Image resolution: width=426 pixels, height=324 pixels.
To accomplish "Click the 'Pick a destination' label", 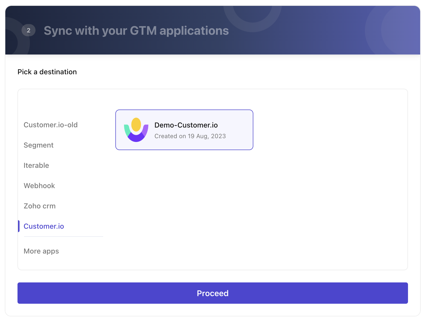I will click(x=47, y=72).
